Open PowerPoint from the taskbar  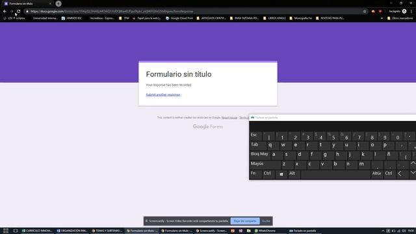coord(233,231)
